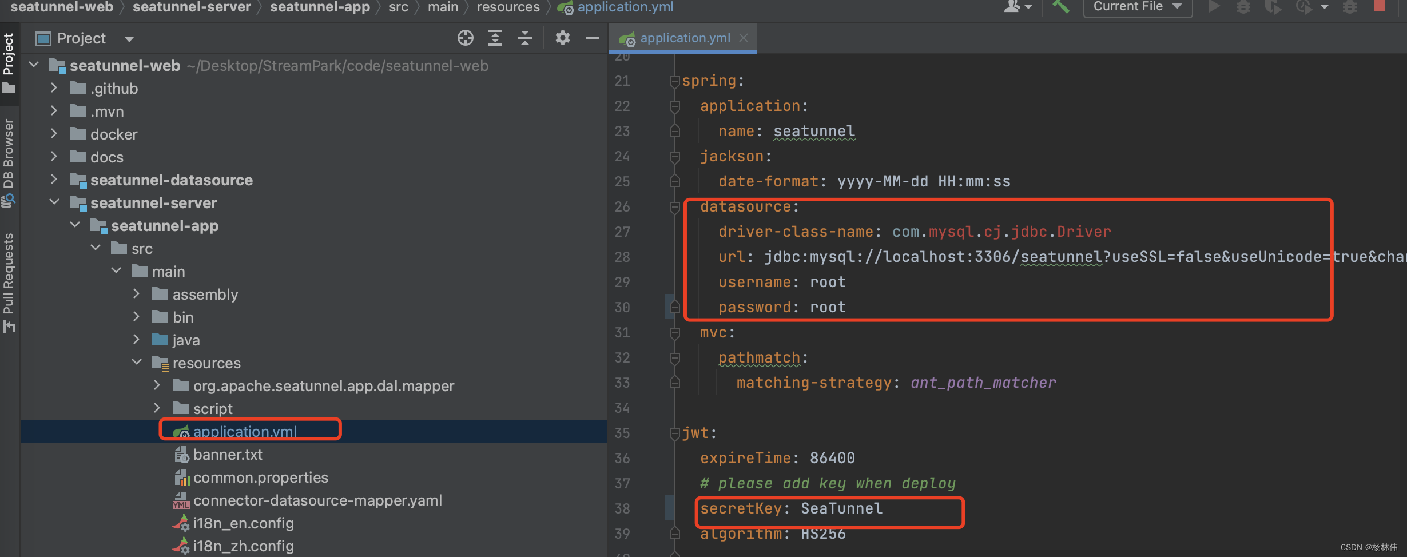
Task: Select the i18n_zh.config file
Action: [244, 546]
